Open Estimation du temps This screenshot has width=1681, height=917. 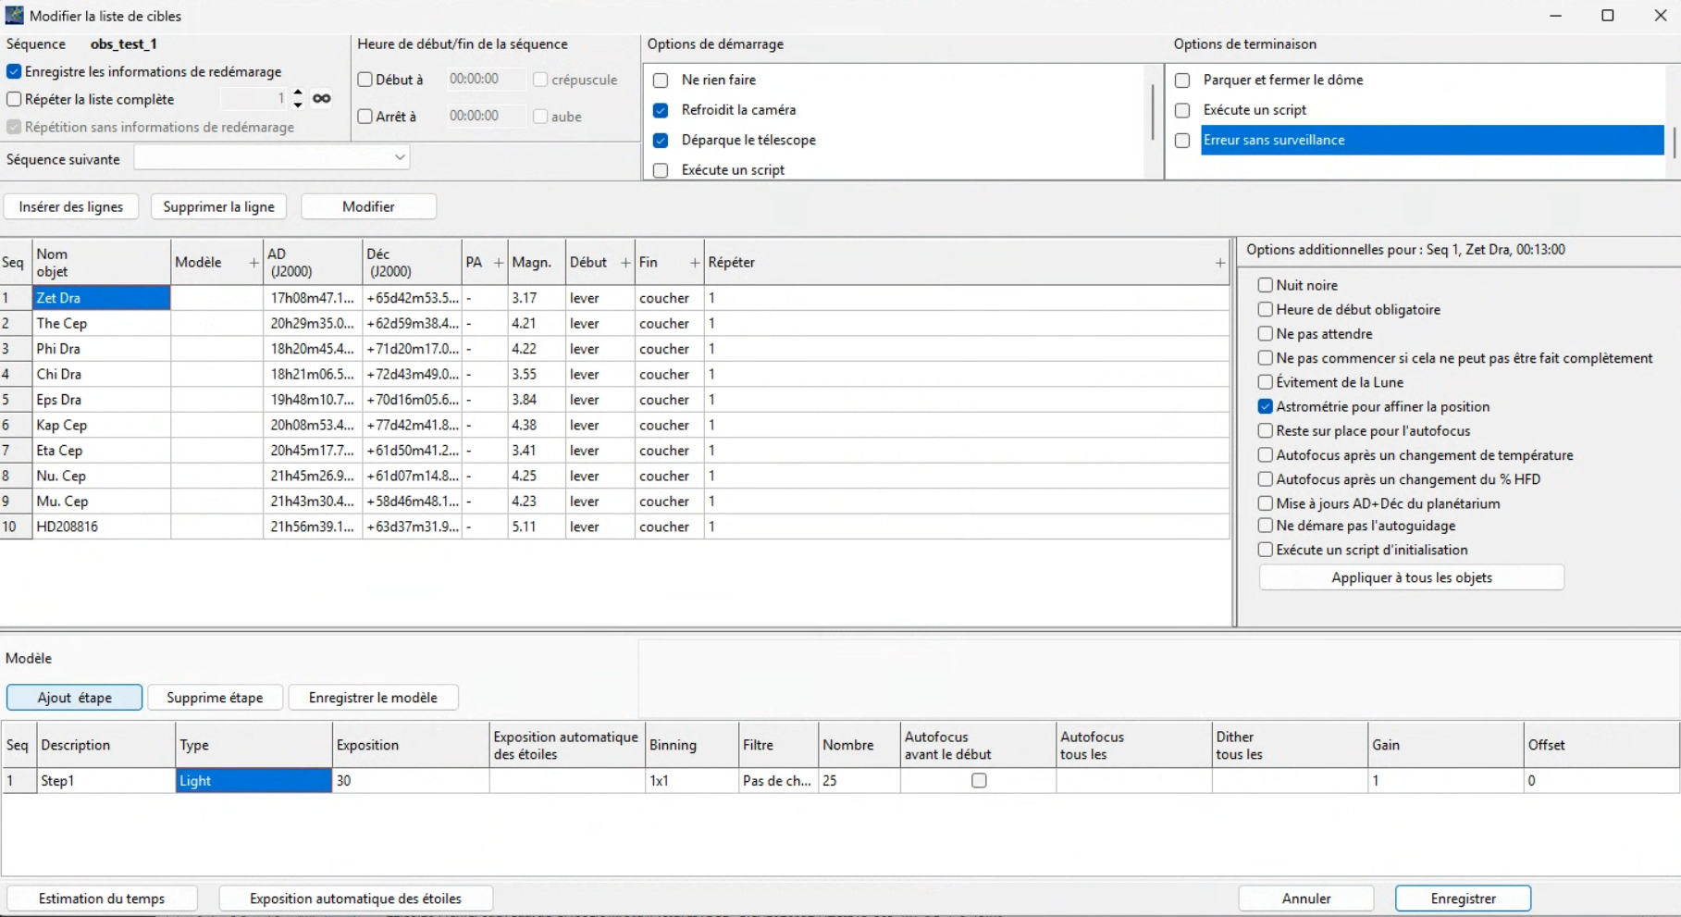[102, 898]
